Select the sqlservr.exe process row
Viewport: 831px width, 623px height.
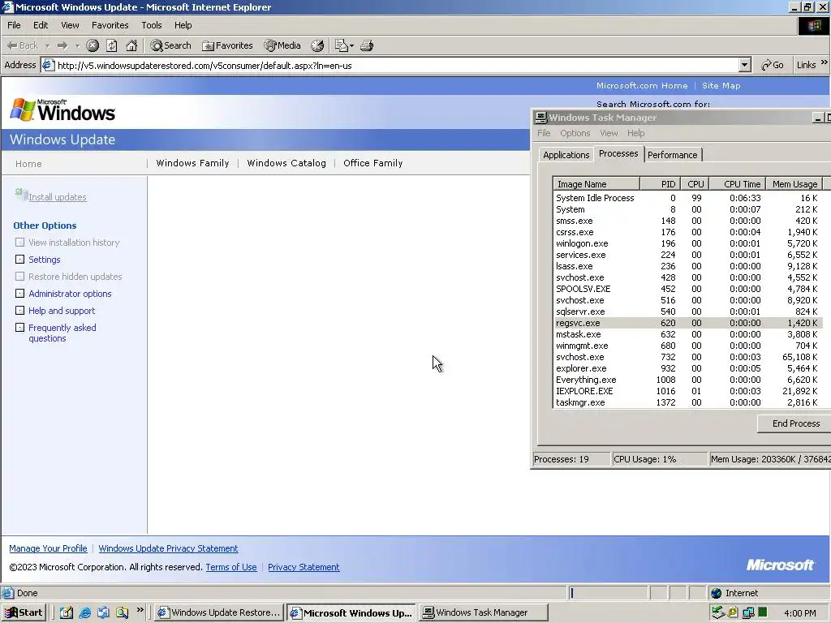coord(687,311)
